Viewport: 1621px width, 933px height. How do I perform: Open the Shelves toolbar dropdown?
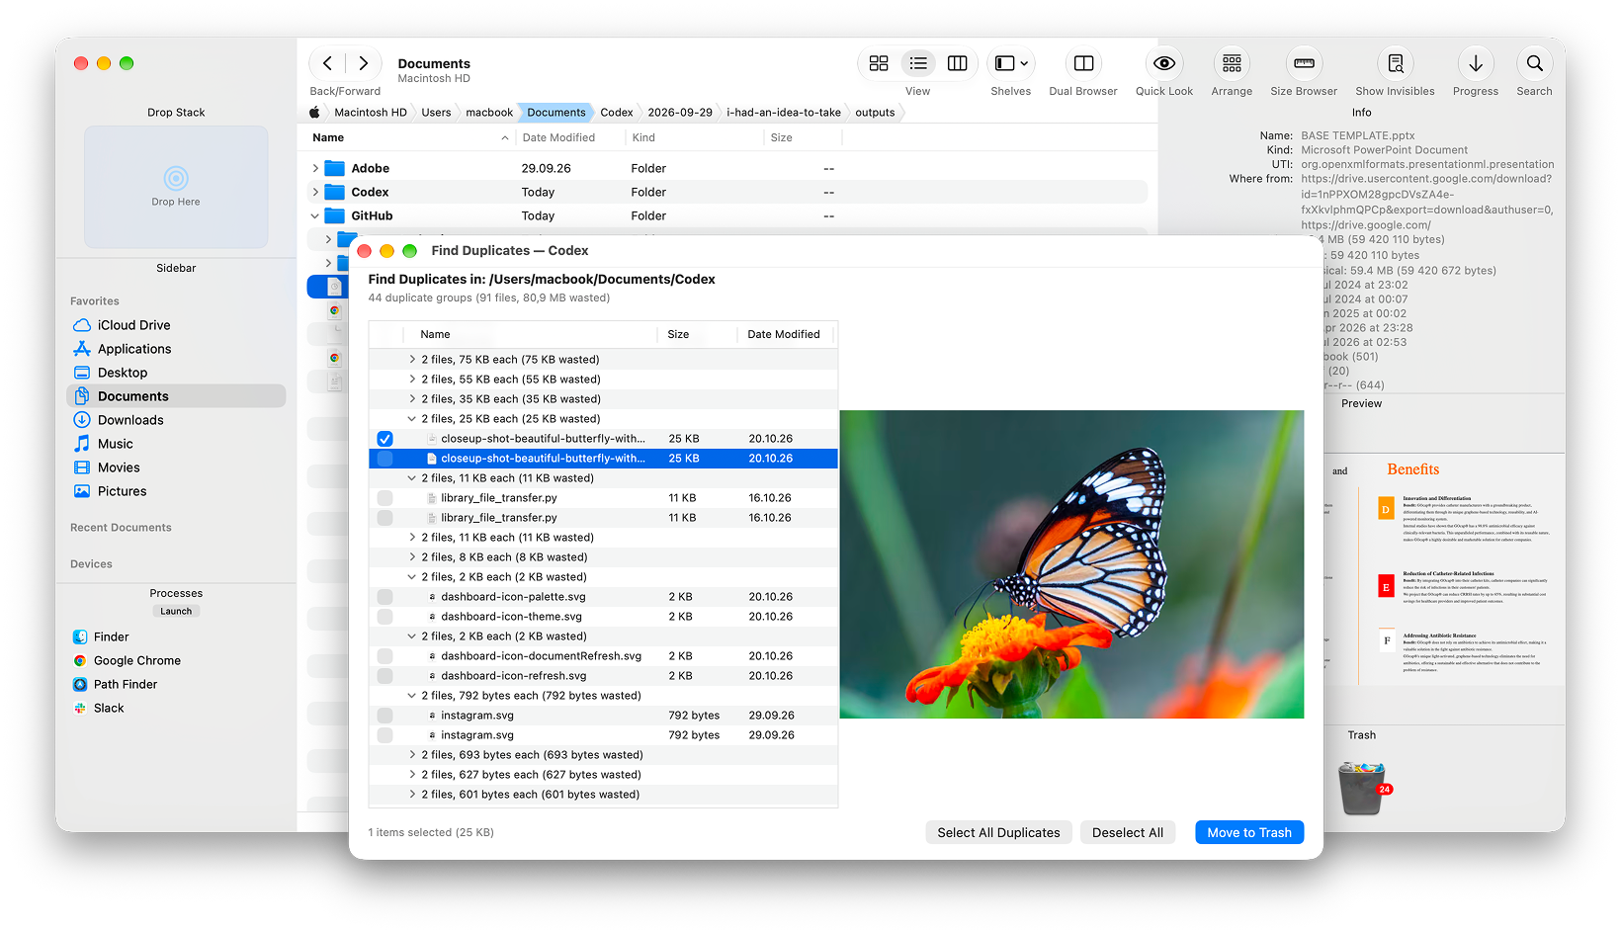tap(1011, 63)
